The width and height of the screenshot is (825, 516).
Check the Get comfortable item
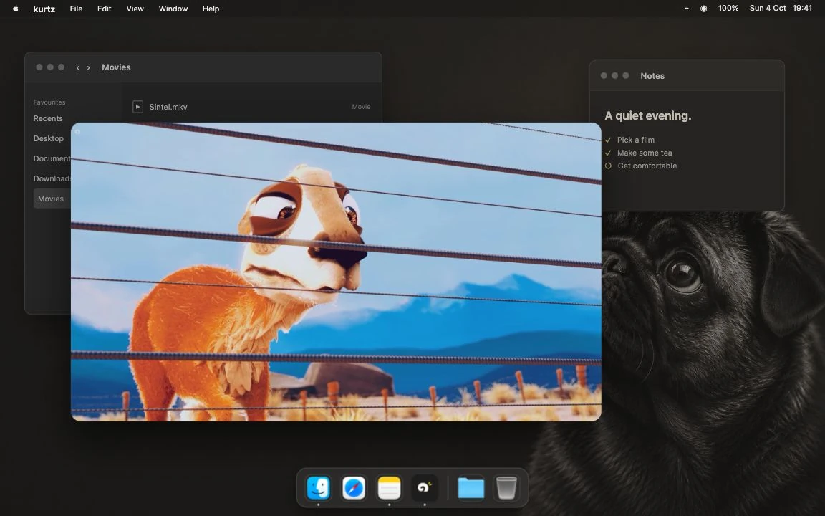[608, 166]
